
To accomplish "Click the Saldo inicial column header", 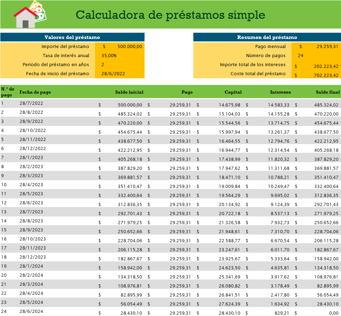I will point(129,92).
